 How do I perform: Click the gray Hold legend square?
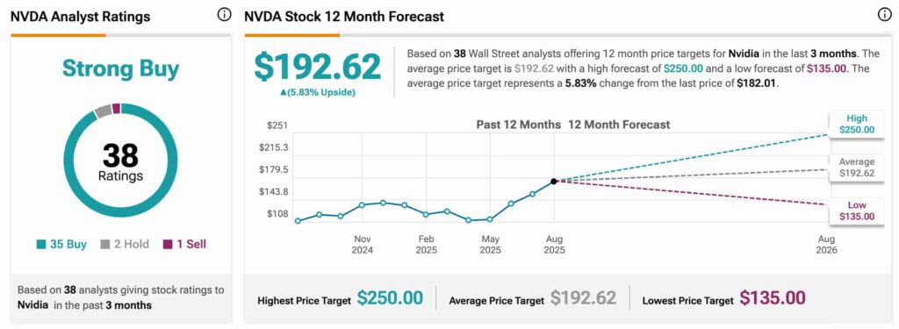click(x=105, y=244)
